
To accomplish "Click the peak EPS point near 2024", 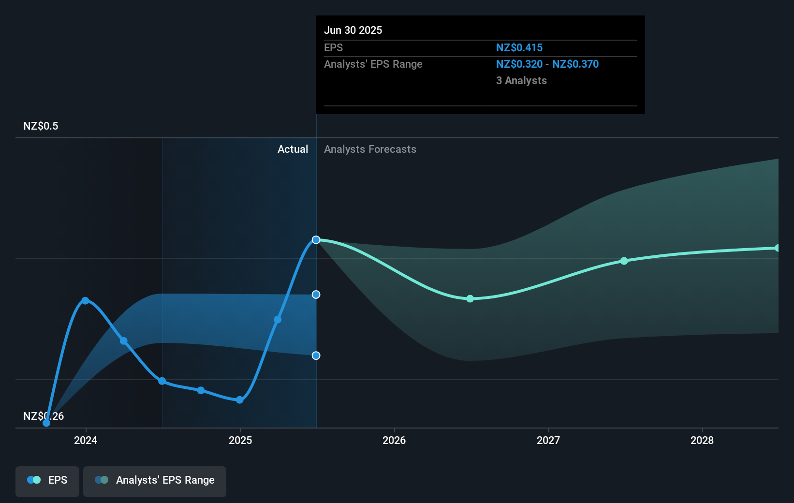I will point(86,300).
